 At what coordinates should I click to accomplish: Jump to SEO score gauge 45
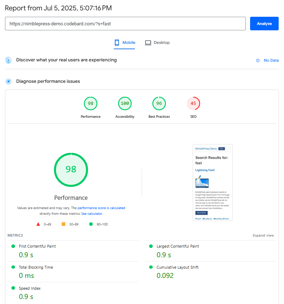(x=193, y=103)
